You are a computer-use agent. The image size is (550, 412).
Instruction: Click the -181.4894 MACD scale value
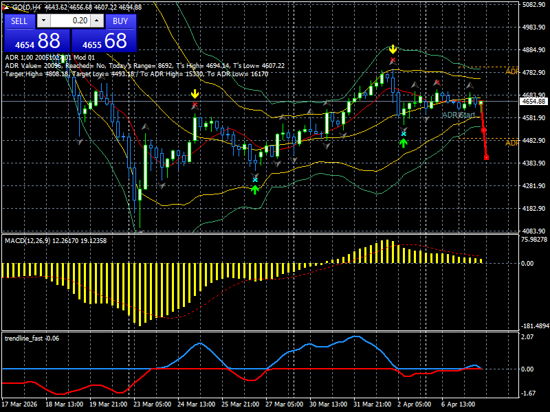[536, 325]
